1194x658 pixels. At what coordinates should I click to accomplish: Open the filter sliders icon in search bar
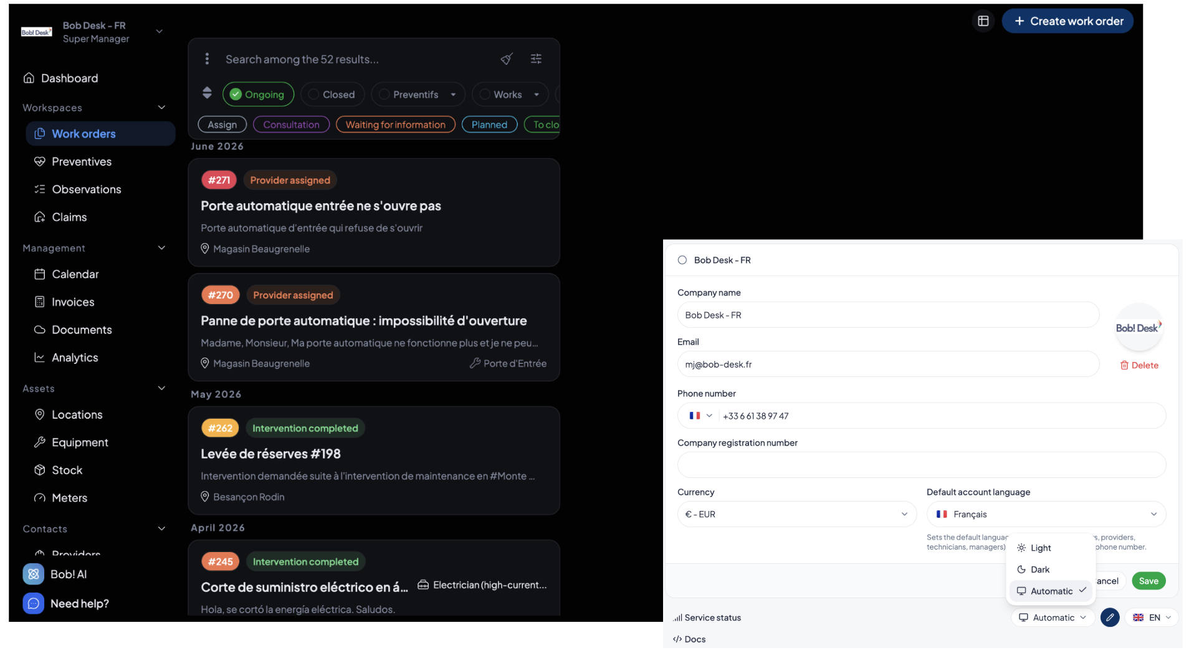click(x=536, y=59)
